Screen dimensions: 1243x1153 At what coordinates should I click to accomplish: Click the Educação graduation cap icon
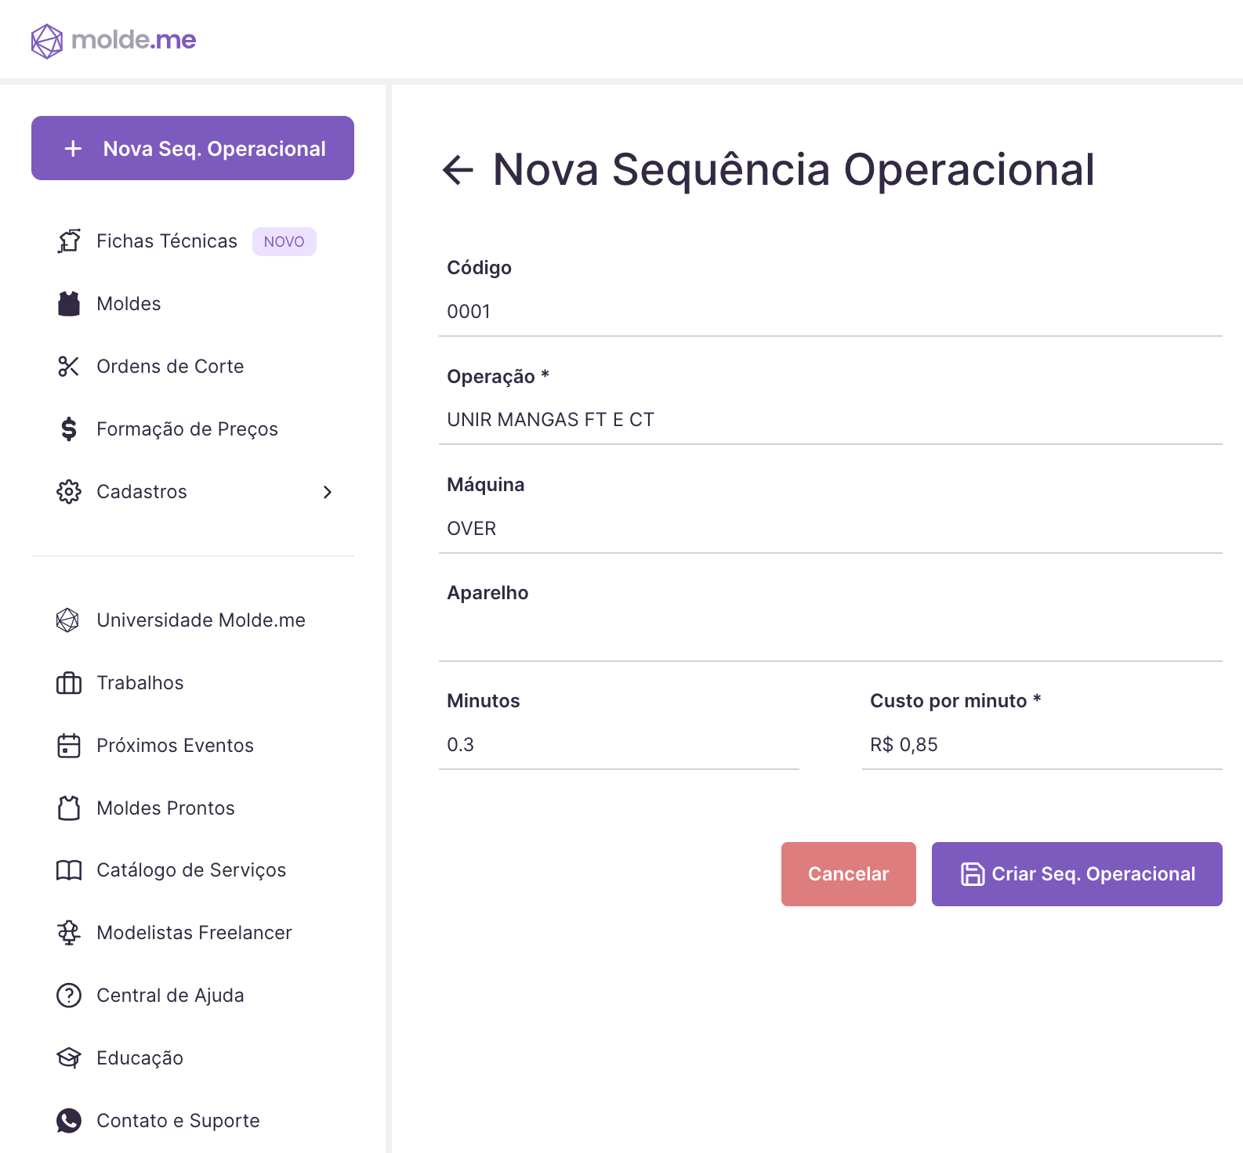pos(69,1058)
